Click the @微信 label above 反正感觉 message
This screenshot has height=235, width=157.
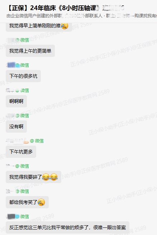[22, 216]
